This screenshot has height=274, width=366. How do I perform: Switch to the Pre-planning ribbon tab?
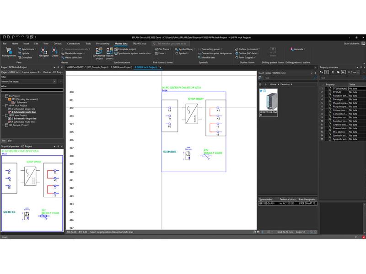tap(102, 43)
